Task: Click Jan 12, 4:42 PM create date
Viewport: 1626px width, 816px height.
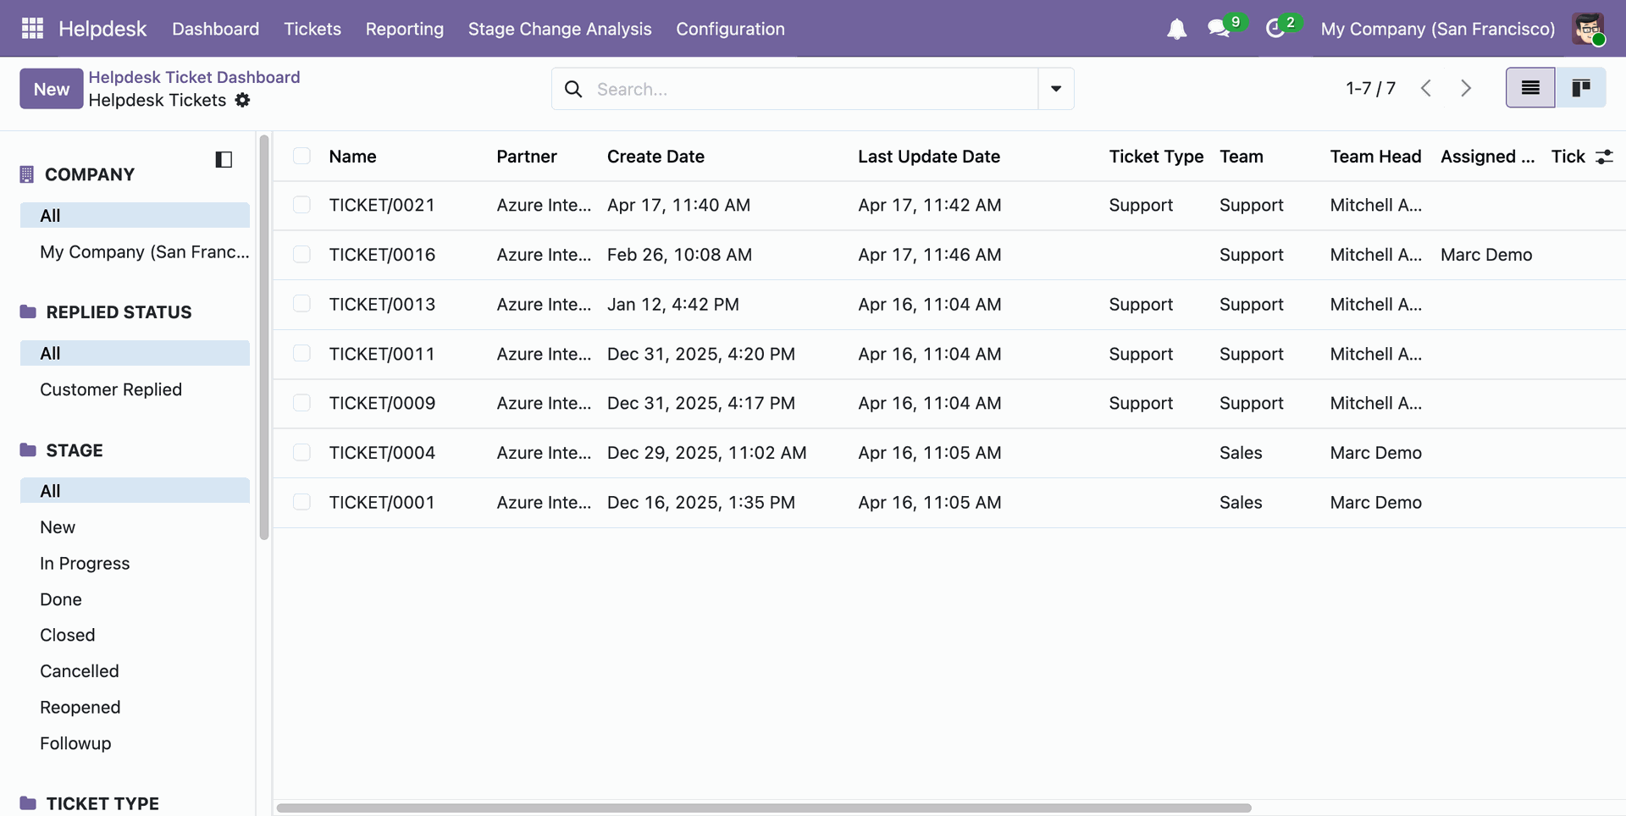Action: (673, 304)
